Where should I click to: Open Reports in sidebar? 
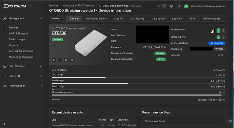click(13, 45)
